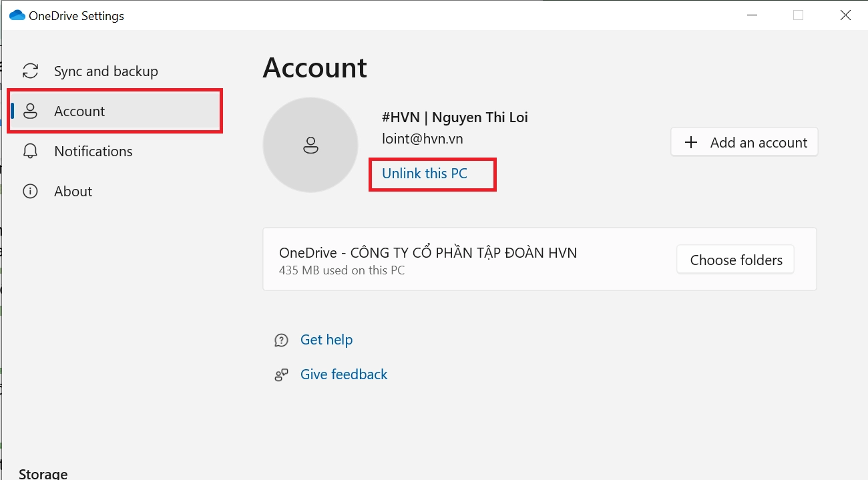Screen dimensions: 868x480
Task: Click the plus icon beside Add an account
Action: (691, 143)
